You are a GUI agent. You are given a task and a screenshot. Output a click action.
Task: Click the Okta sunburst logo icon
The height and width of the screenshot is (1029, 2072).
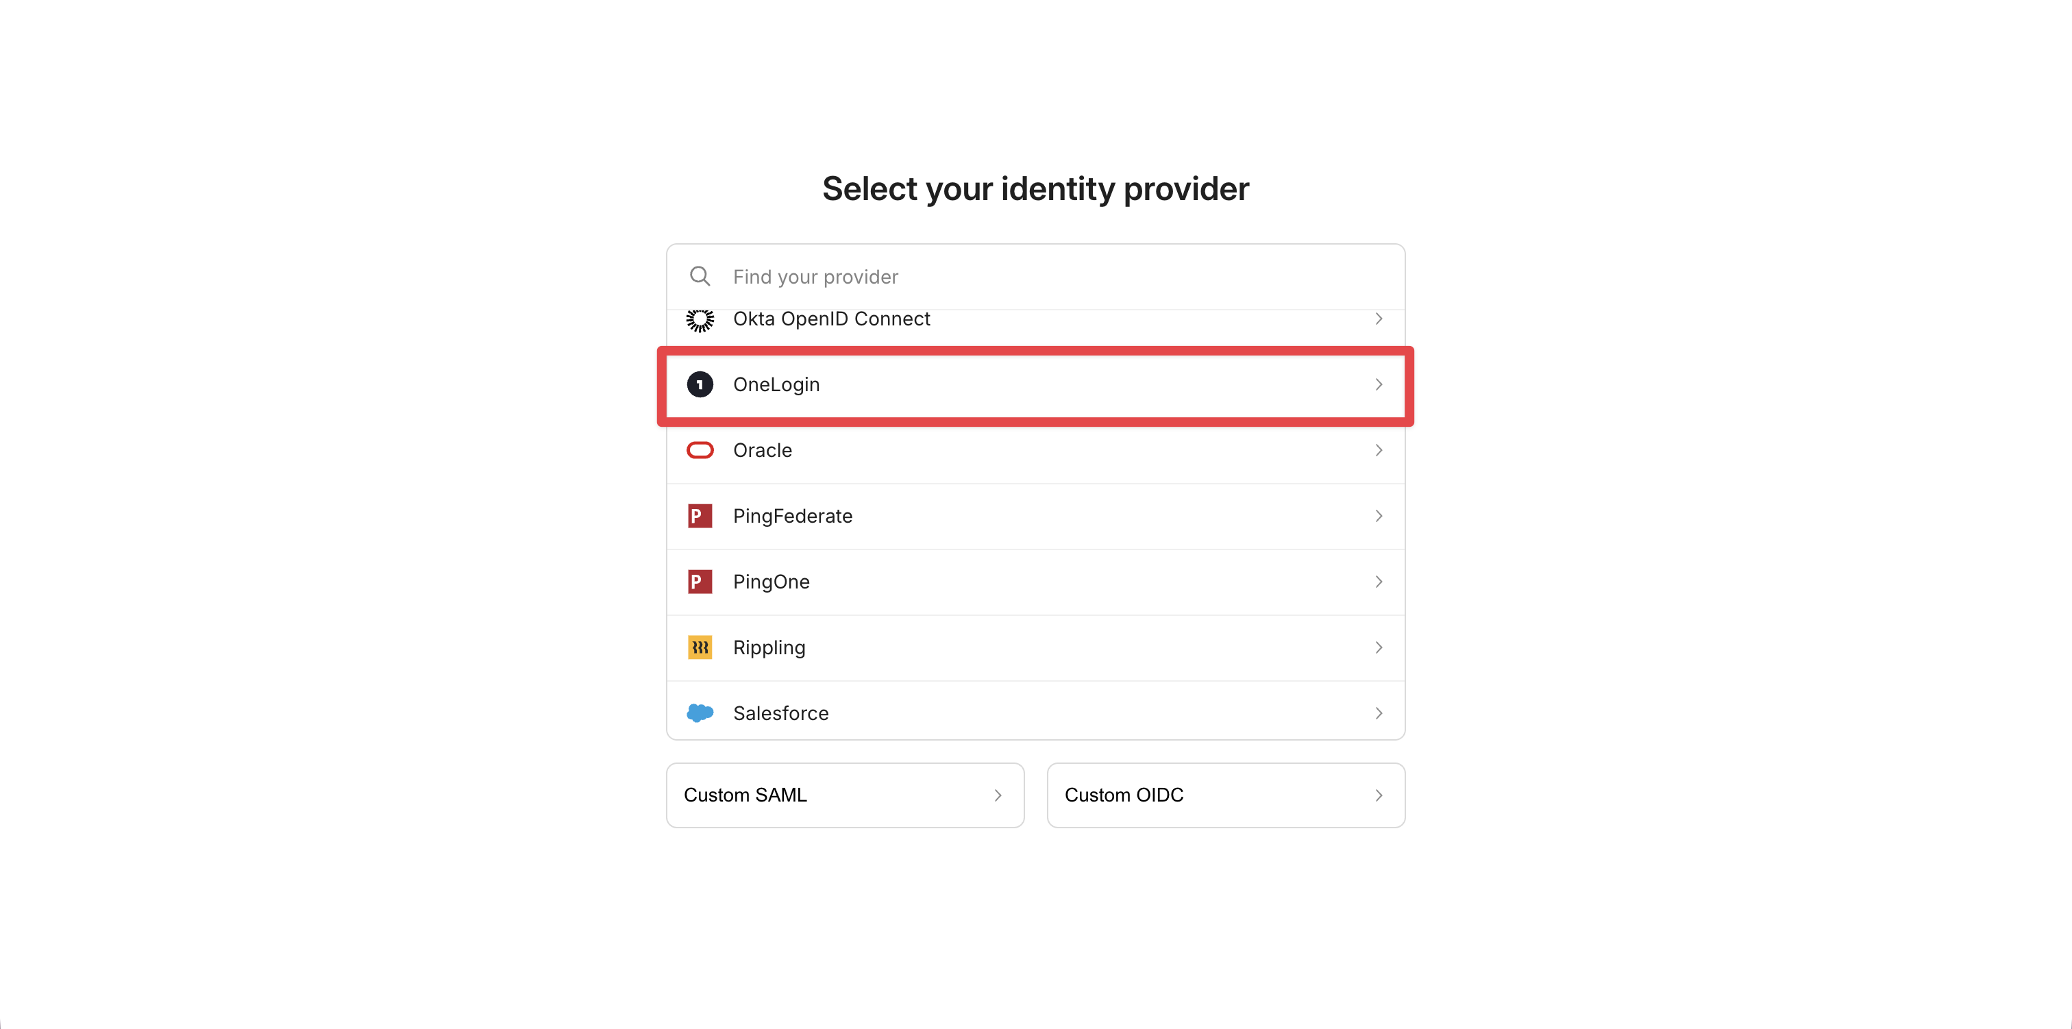point(700,319)
